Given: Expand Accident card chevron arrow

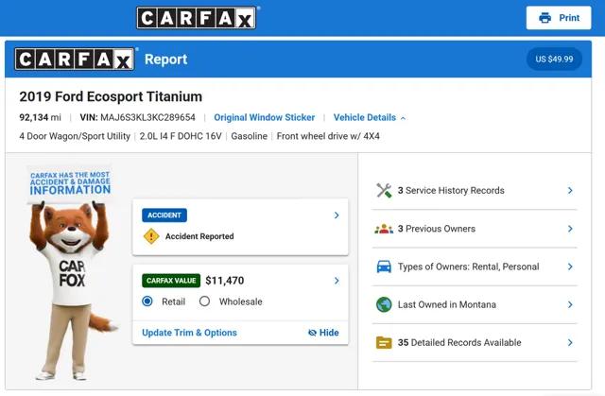Looking at the screenshot, I should point(337,215).
